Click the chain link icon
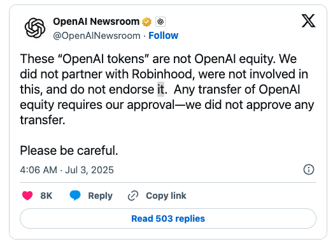The height and width of the screenshot is (244, 333). click(x=133, y=196)
